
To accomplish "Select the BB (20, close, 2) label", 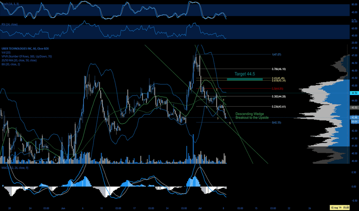I will click(11, 64).
